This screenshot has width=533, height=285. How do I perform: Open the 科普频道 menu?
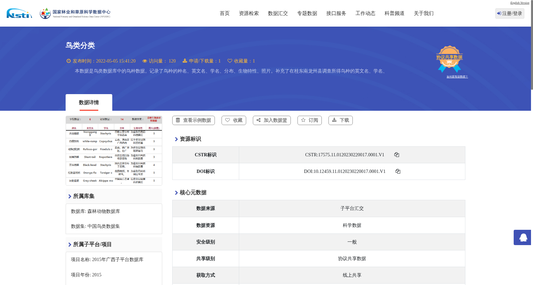pyautogui.click(x=394, y=13)
